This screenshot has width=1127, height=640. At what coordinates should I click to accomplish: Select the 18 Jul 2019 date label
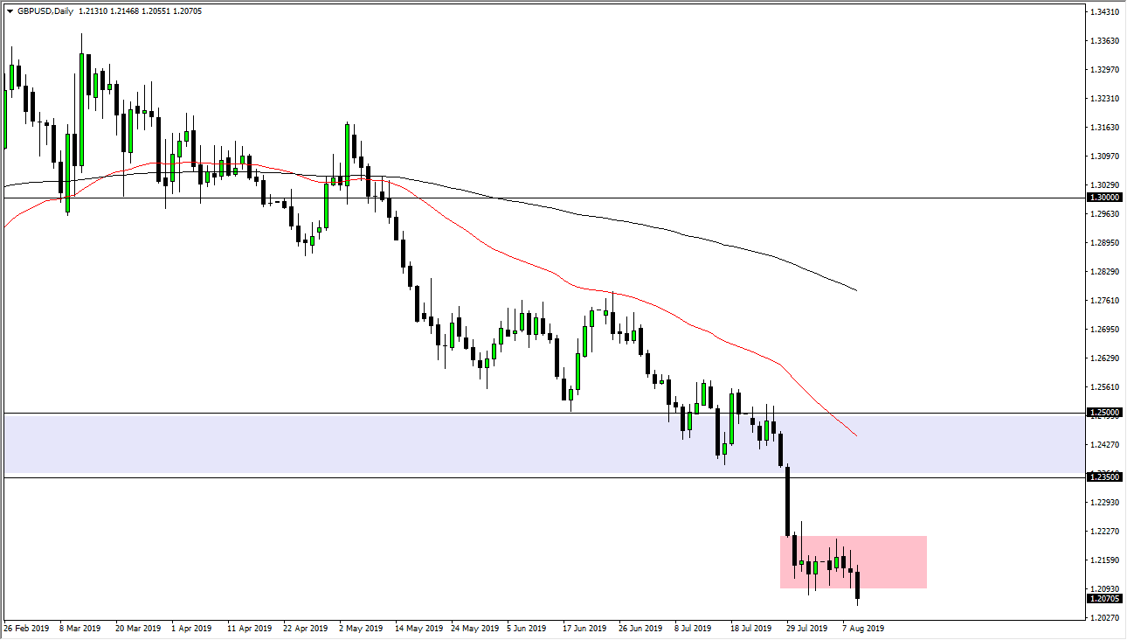(x=752, y=628)
